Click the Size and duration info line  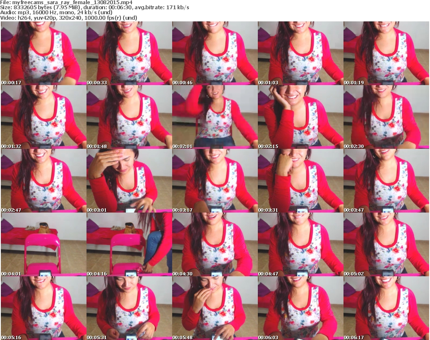(94, 8)
